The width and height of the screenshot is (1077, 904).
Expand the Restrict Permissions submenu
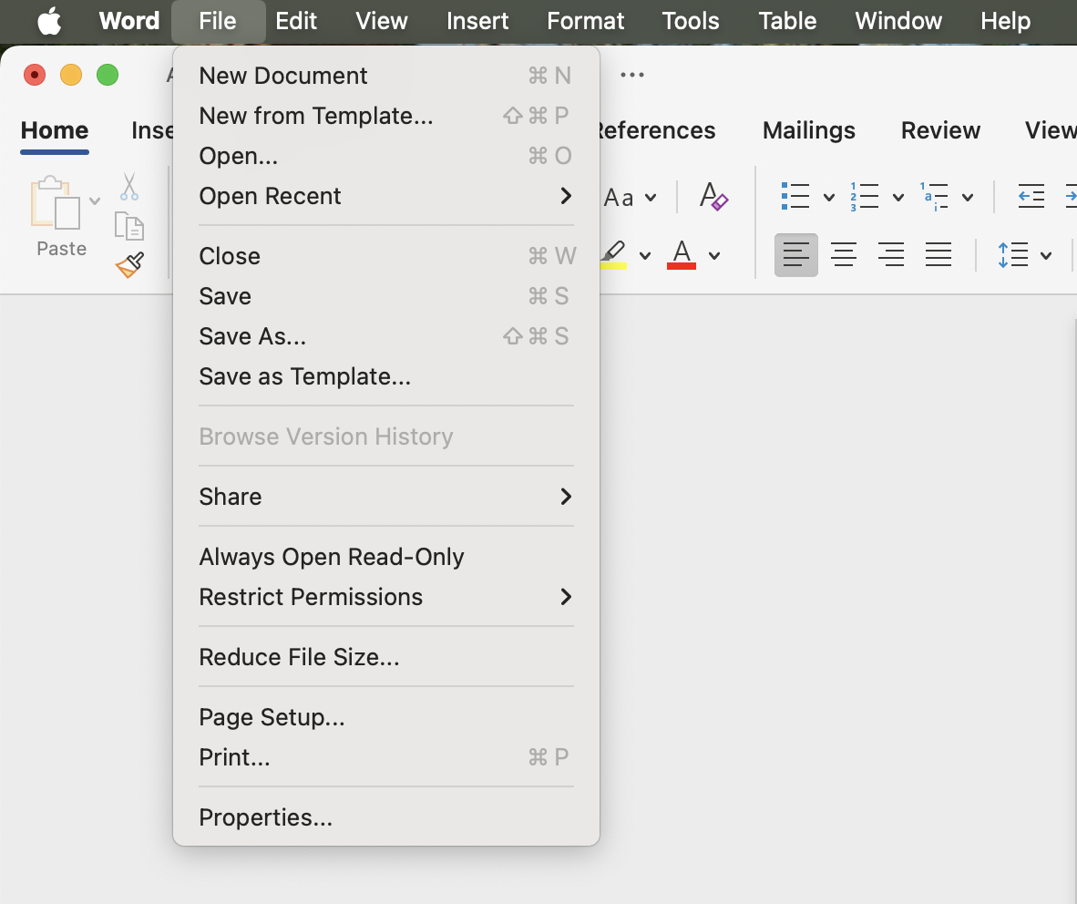tap(386, 597)
